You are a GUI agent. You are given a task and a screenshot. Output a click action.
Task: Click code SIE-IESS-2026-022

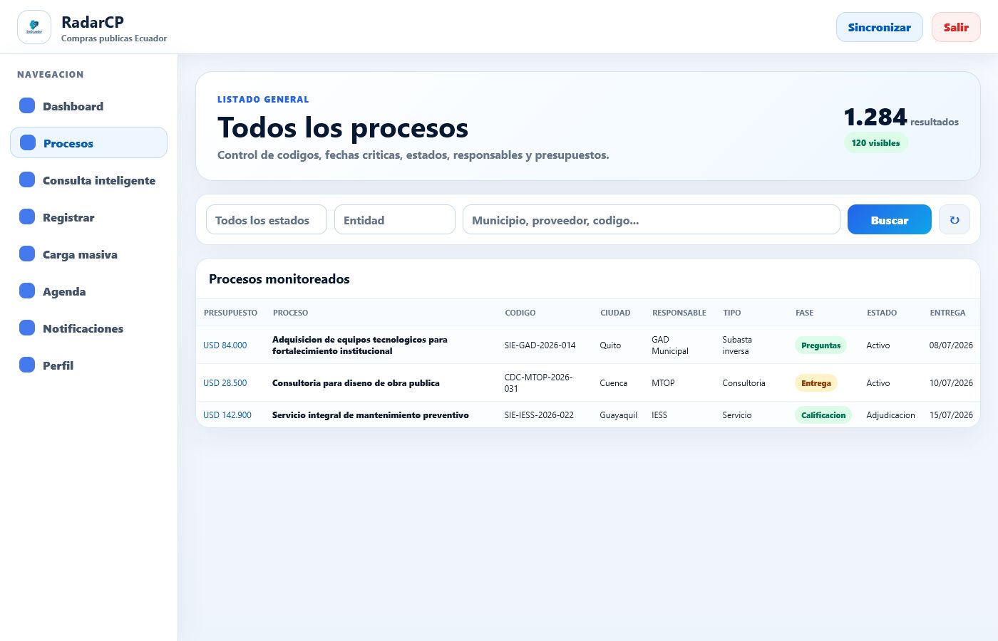[539, 415]
